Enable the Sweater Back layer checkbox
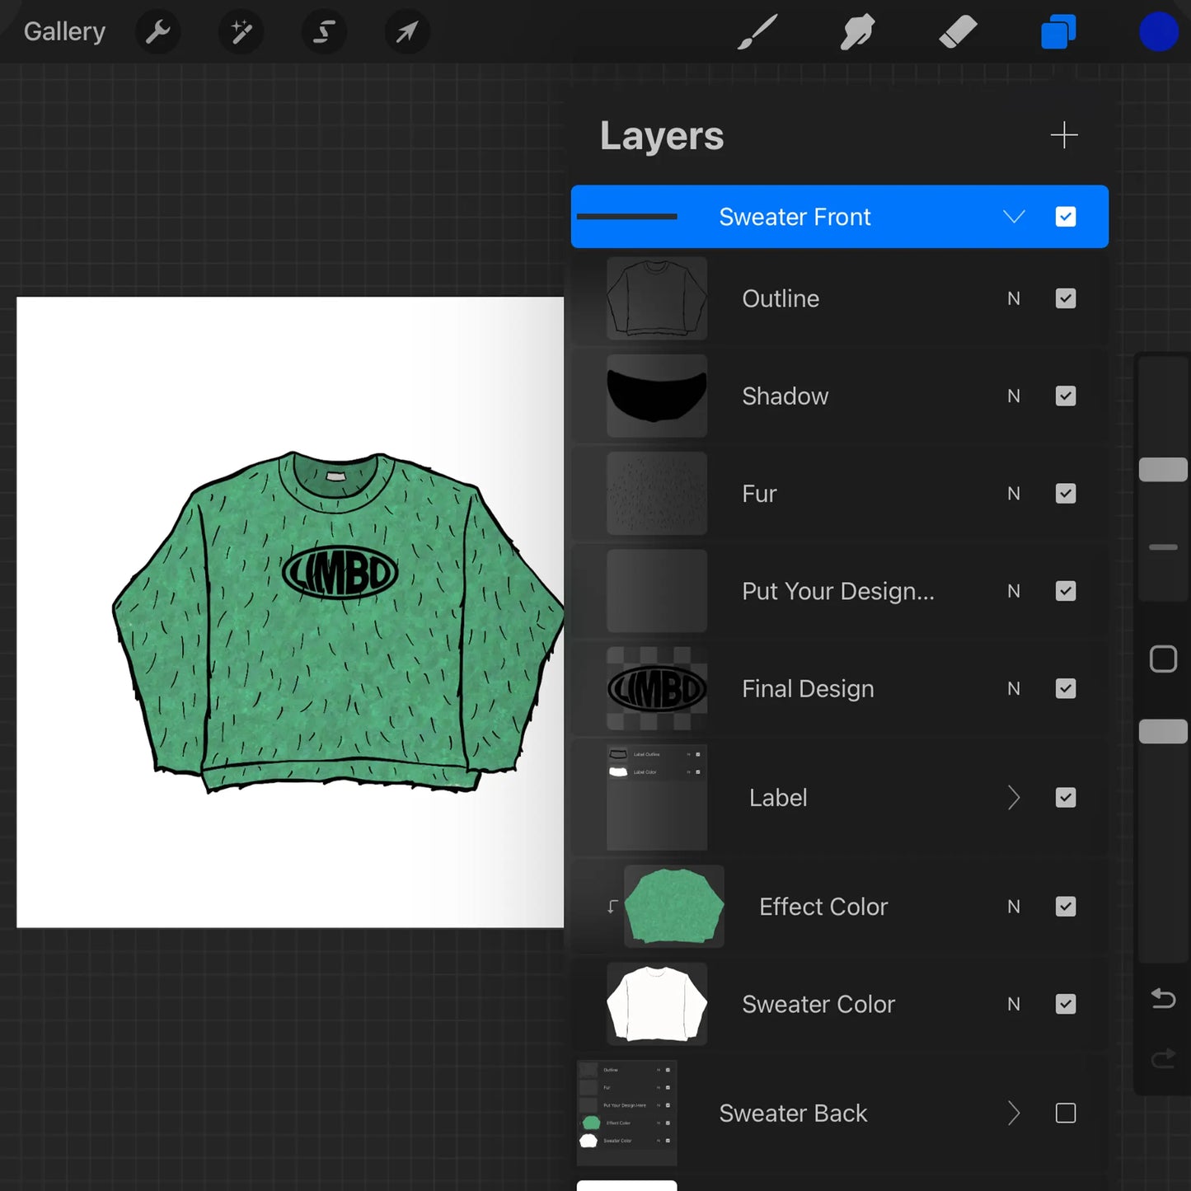The image size is (1191, 1191). coord(1065,1113)
